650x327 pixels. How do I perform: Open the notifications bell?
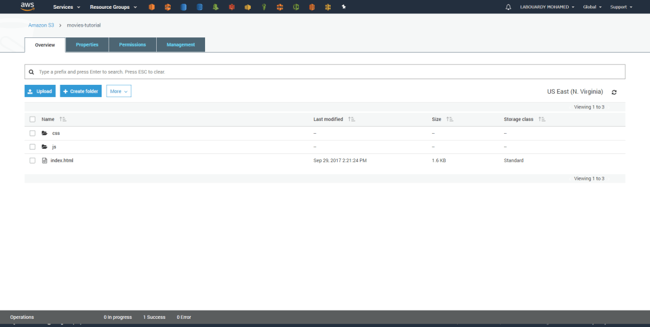508,7
